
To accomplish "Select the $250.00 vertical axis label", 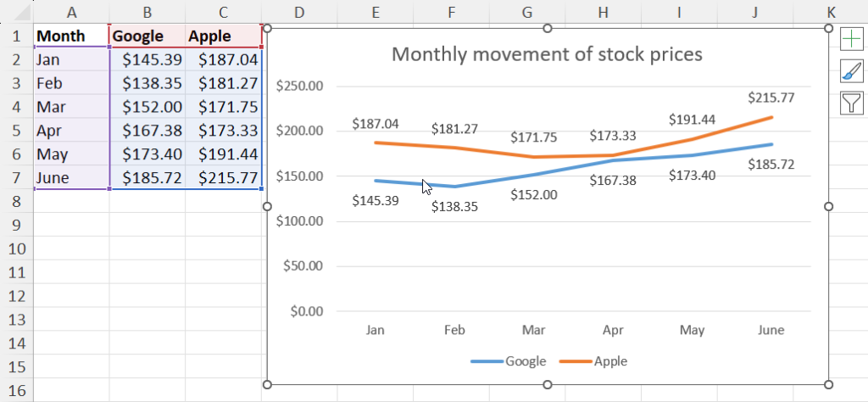I will [x=299, y=87].
